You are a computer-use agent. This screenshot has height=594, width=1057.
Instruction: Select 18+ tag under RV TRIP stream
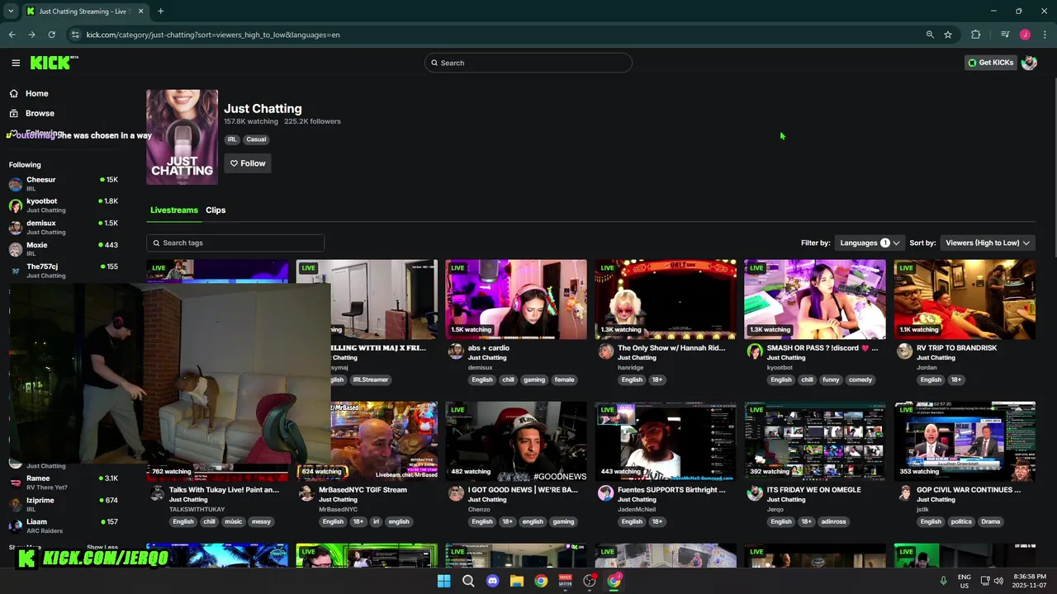(x=955, y=379)
